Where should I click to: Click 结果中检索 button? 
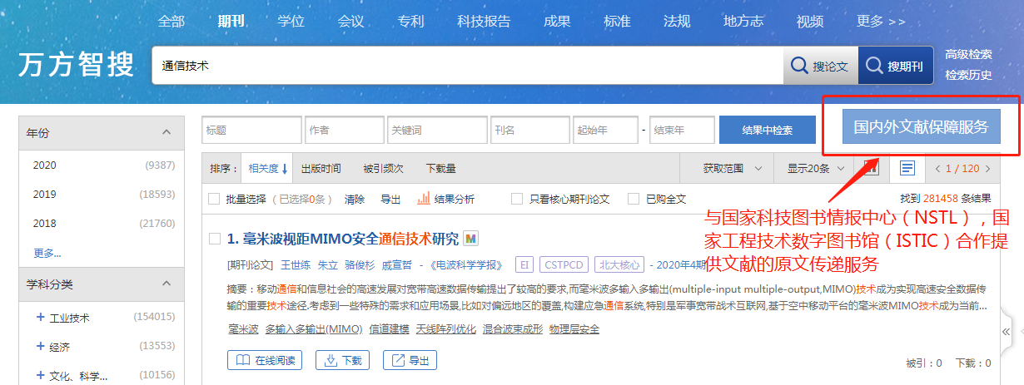tap(767, 130)
